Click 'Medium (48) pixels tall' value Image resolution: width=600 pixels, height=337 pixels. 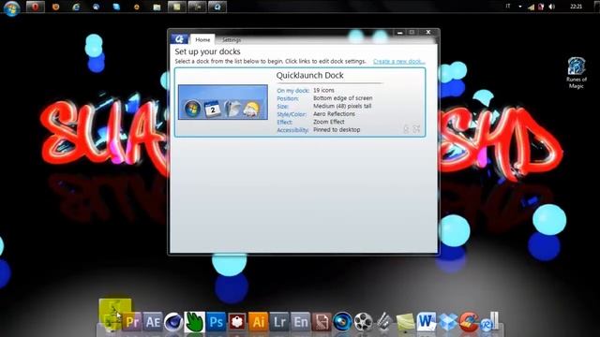(x=342, y=106)
